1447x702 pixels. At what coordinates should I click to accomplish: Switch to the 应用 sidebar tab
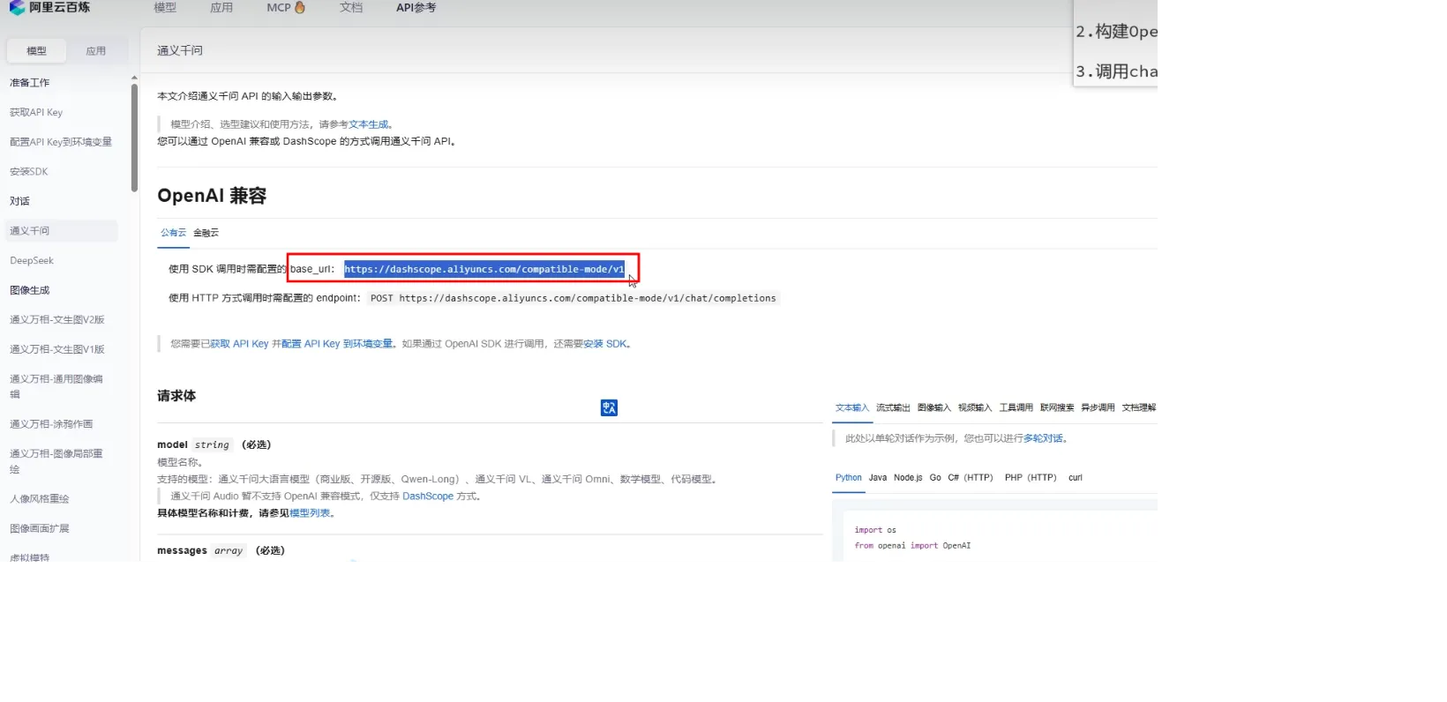point(95,51)
